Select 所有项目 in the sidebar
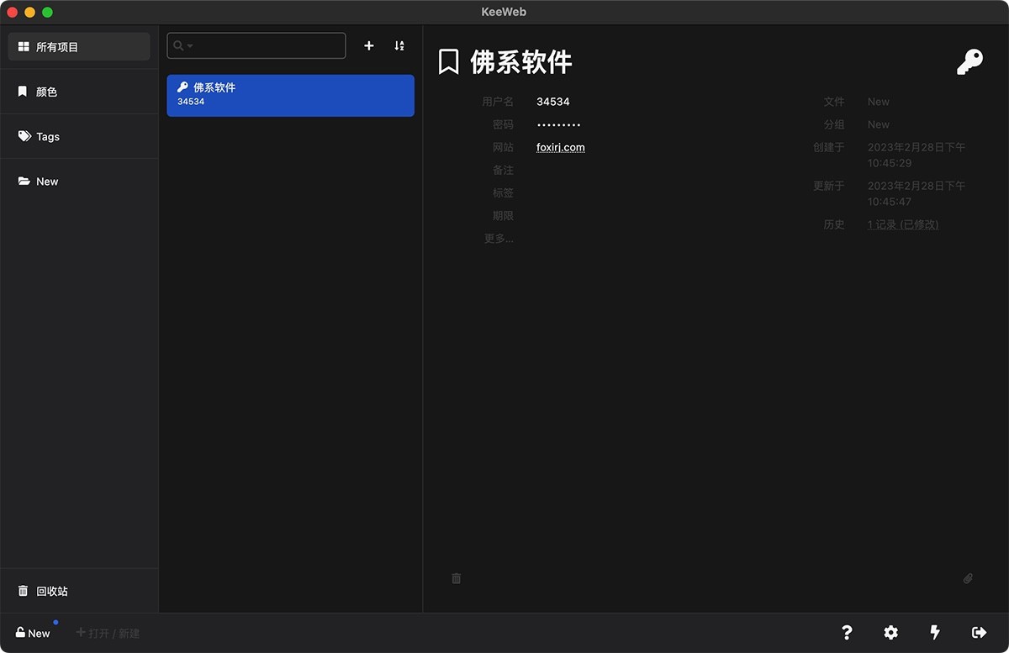 click(78, 46)
